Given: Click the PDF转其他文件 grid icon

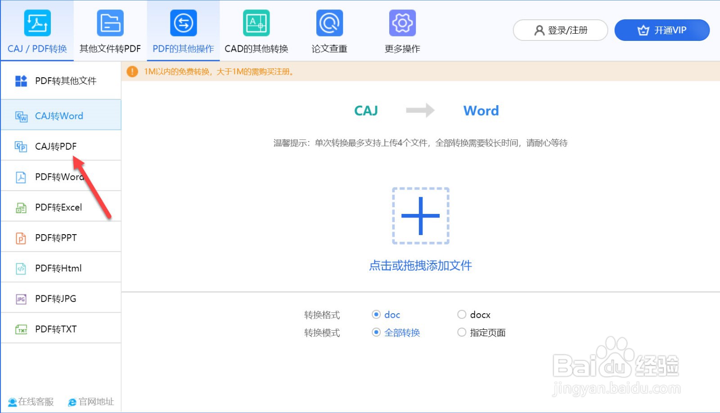Looking at the screenshot, I should [x=21, y=81].
